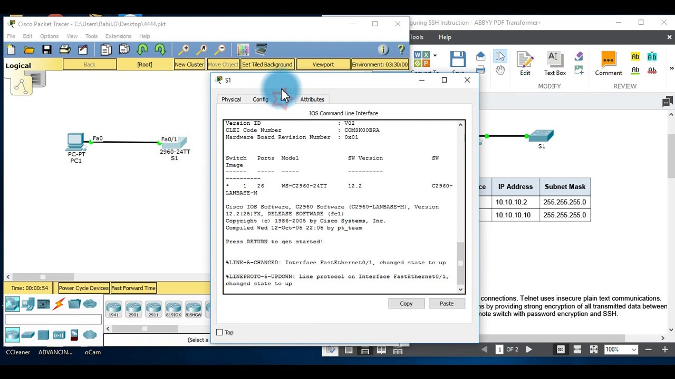
Task: Click the Environment: 03:30:00 button
Action: (x=380, y=65)
